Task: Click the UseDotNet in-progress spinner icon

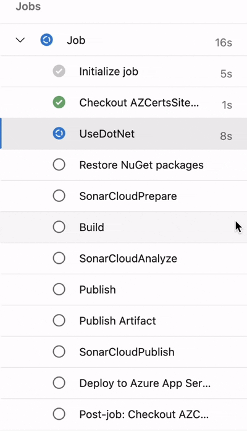Action: [59, 134]
